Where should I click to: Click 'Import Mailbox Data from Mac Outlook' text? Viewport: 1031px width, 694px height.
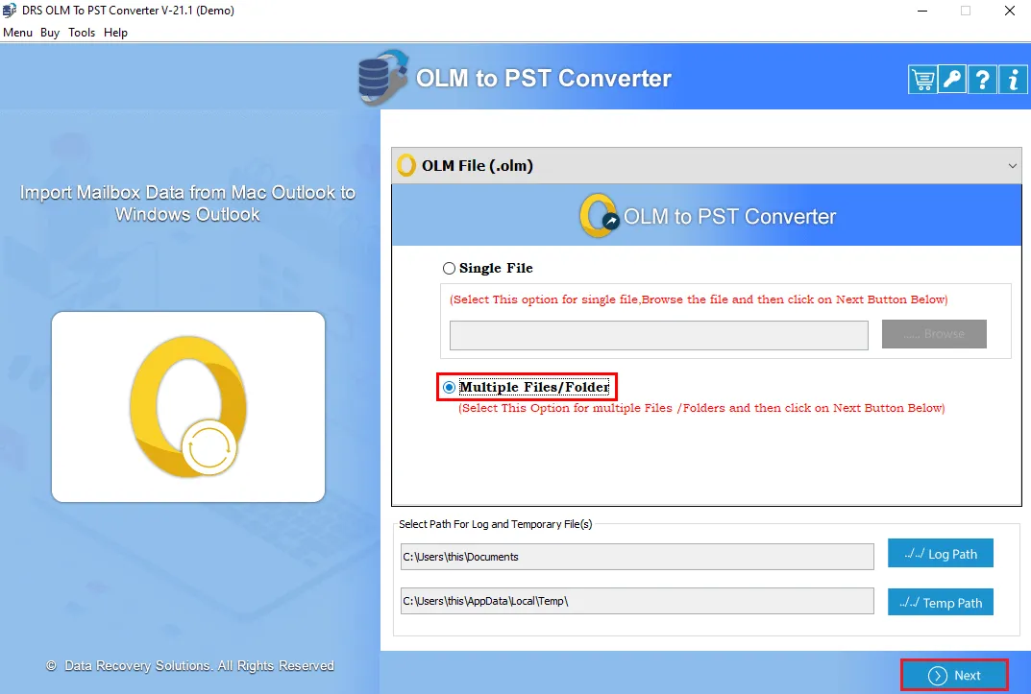coord(187,203)
